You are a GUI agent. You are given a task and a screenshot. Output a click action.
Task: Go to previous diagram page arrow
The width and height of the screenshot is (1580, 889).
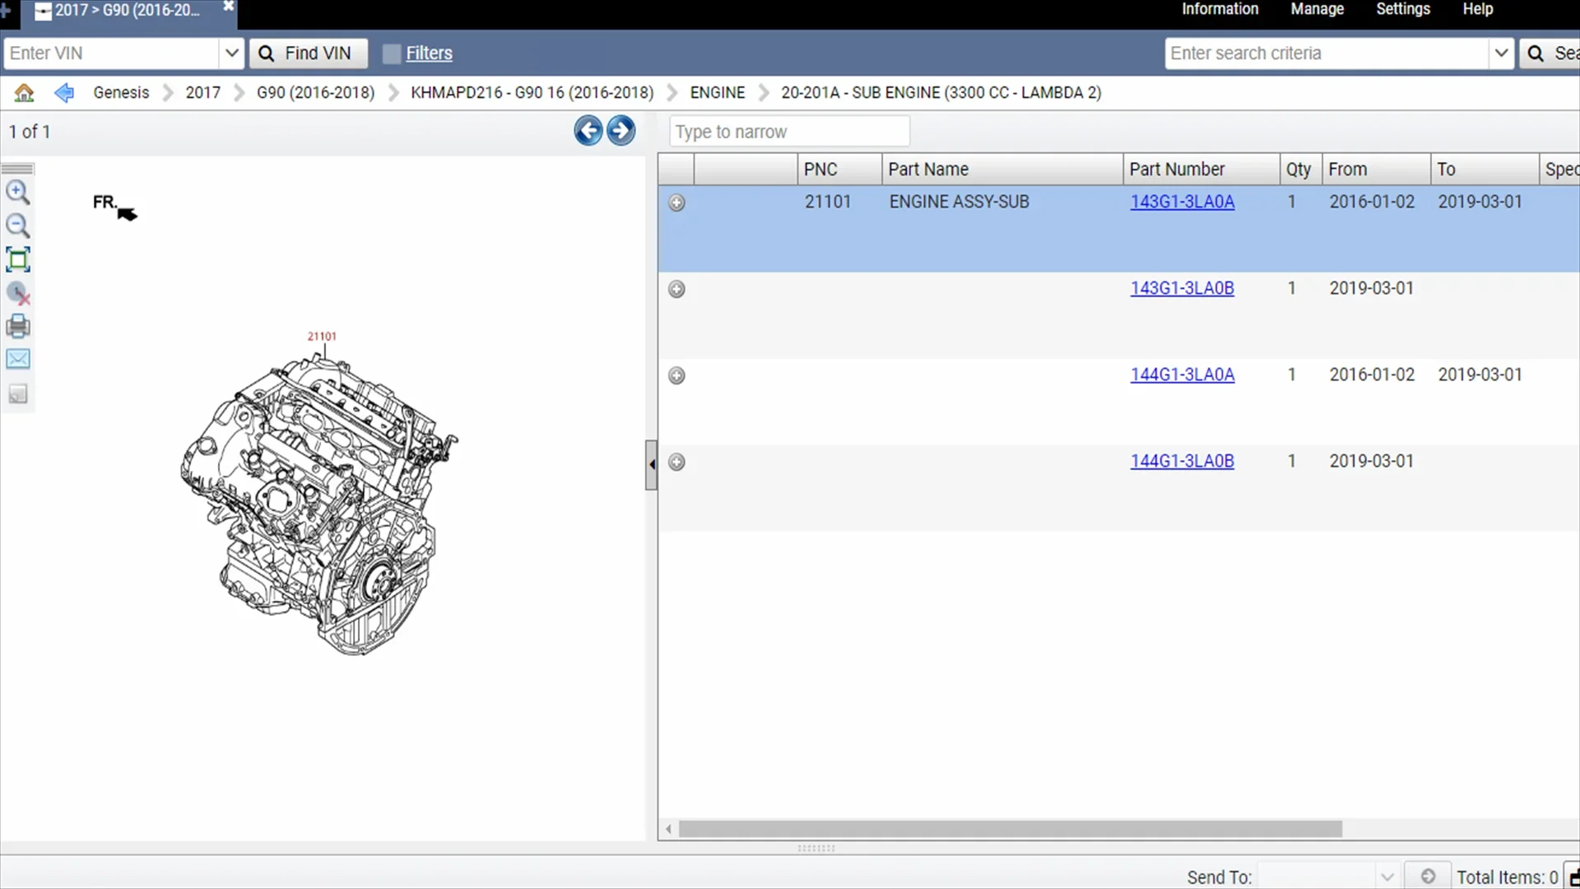(x=588, y=131)
